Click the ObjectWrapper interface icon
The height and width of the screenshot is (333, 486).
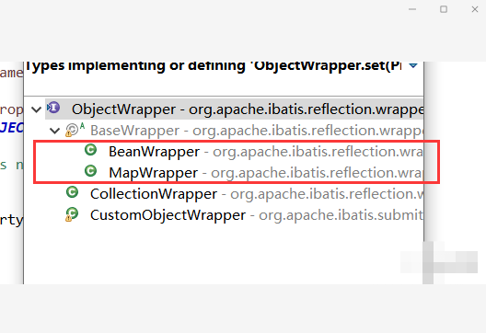(53, 108)
